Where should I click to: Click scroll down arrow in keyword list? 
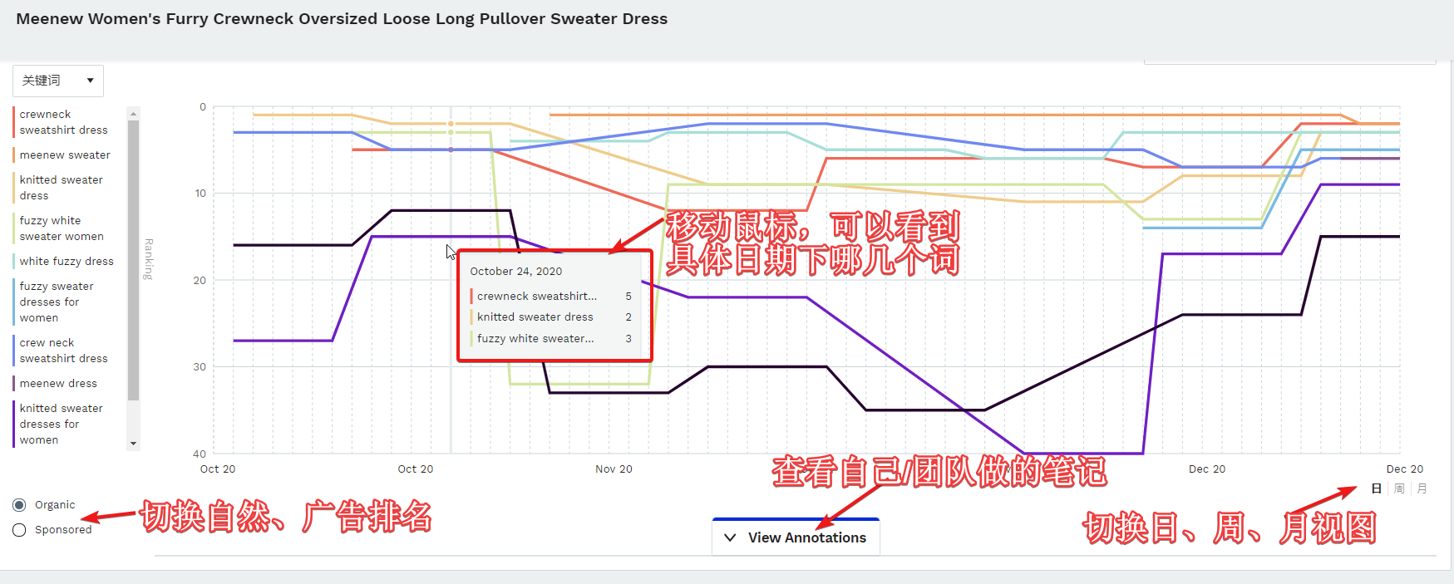[x=133, y=444]
